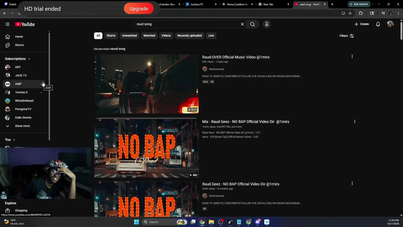Viewport: 403px width, 227px height.
Task: Open Task View from the taskbar
Action: [193, 222]
